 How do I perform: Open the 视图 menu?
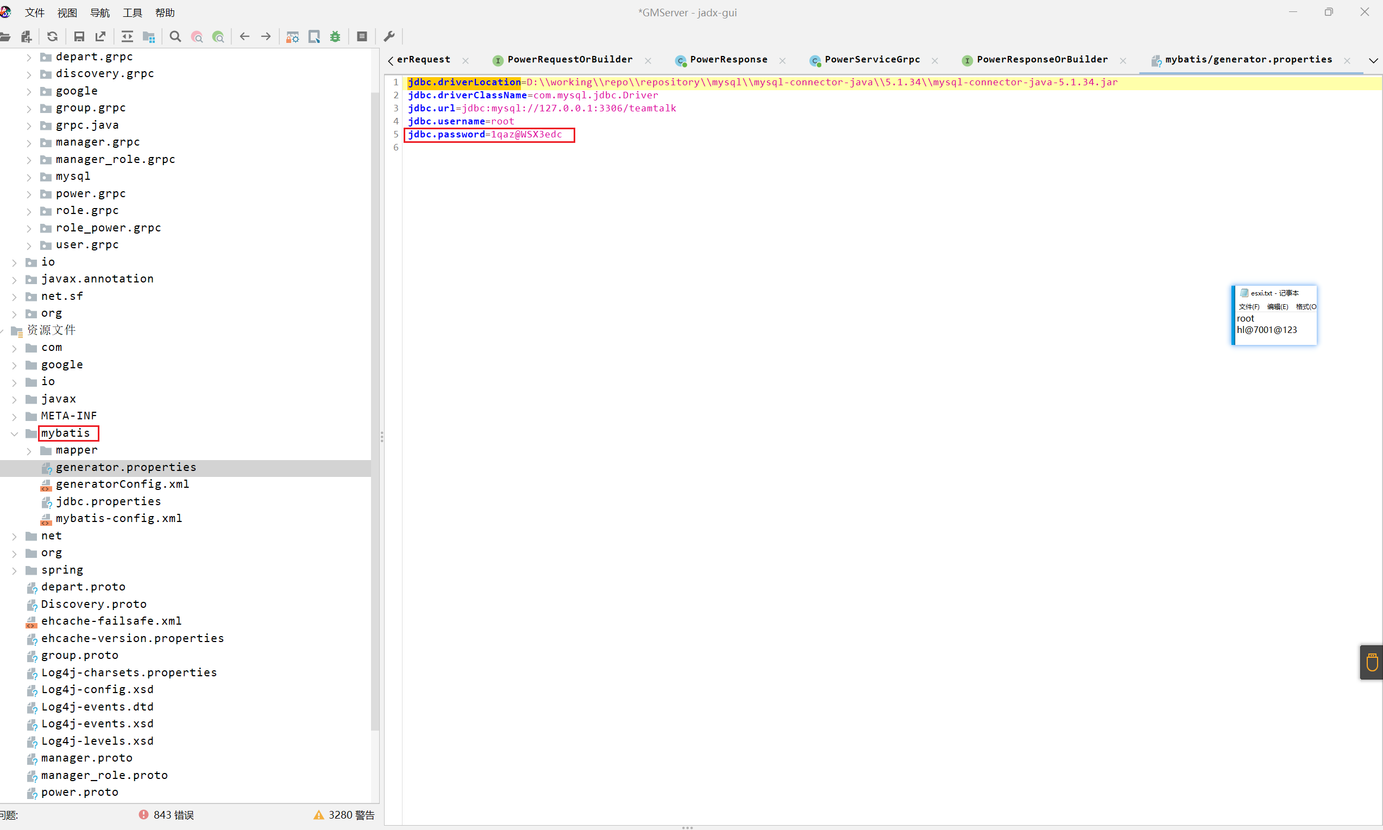(x=67, y=12)
